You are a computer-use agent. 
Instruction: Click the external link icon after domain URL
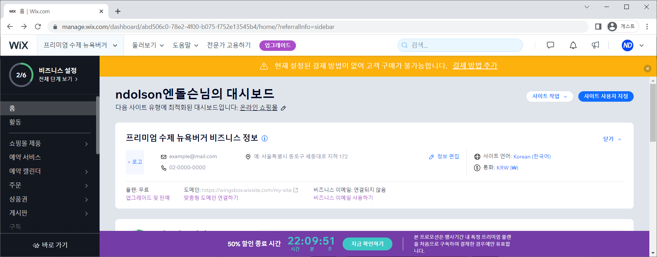click(x=296, y=190)
